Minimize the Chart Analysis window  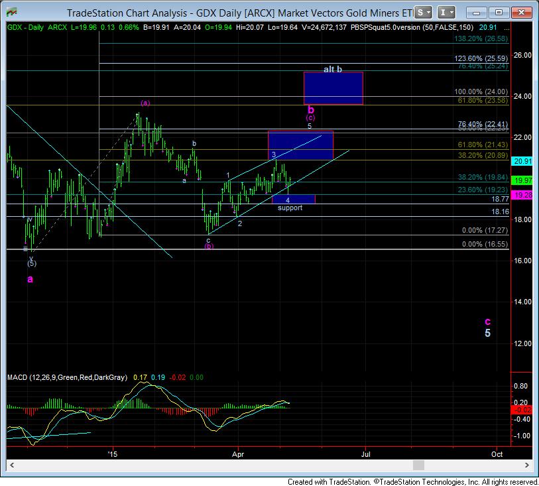click(477, 13)
